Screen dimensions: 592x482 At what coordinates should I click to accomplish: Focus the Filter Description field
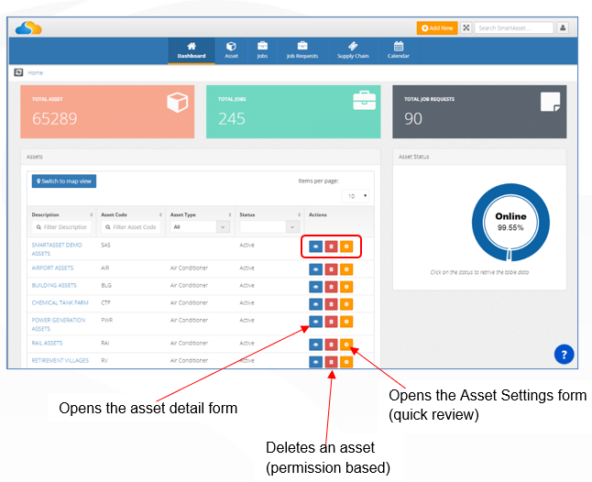[61, 227]
